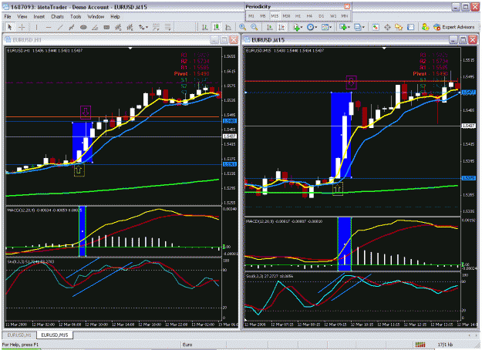
Task: Click the chart shift triangle on M15 chart
Action: click(x=384, y=49)
